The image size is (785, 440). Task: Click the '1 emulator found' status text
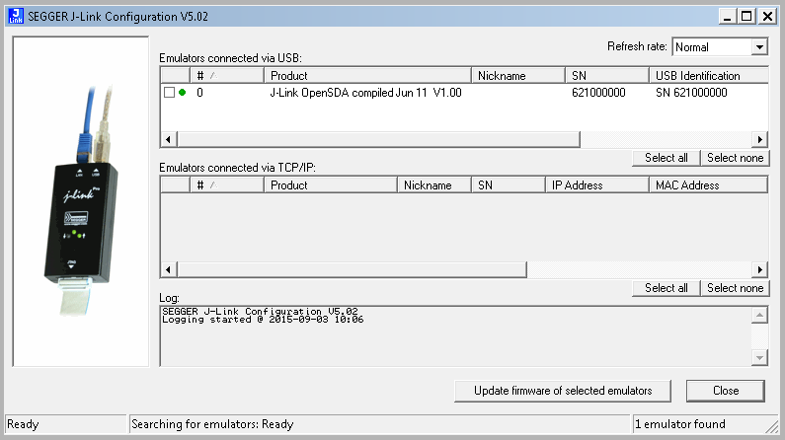680,424
